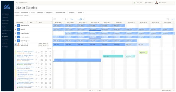Open Analytics in the sidebar

point(5,40)
